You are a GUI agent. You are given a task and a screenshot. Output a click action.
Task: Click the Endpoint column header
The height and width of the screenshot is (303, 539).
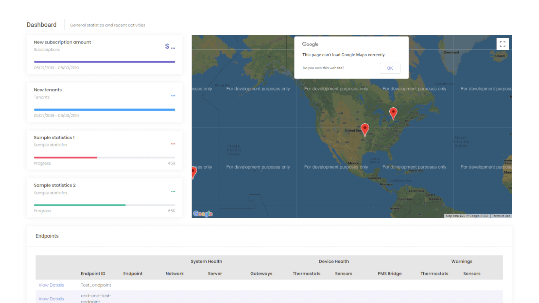point(133,274)
